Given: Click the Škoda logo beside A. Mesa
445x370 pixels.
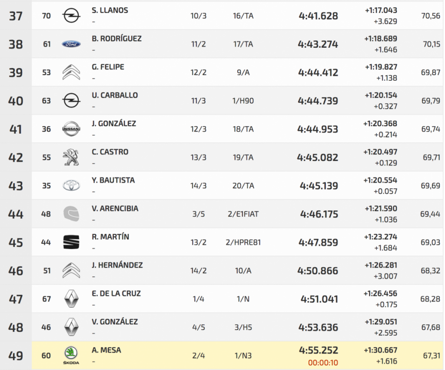Looking at the screenshot, I should pyautogui.click(x=71, y=355).
